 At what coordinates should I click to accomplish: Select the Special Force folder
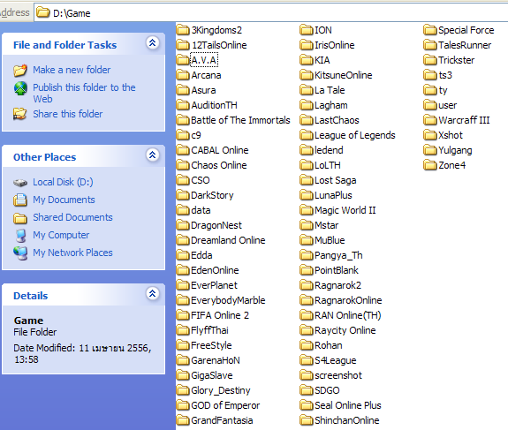click(x=459, y=30)
